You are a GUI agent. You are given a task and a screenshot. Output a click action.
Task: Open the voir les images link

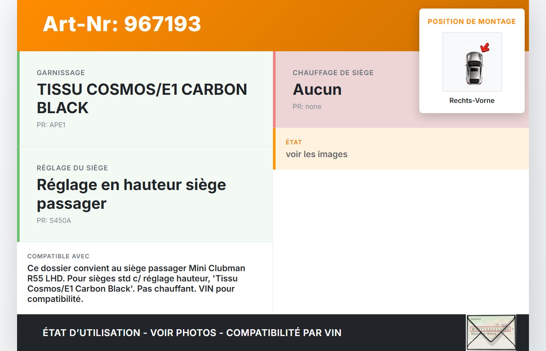(317, 154)
